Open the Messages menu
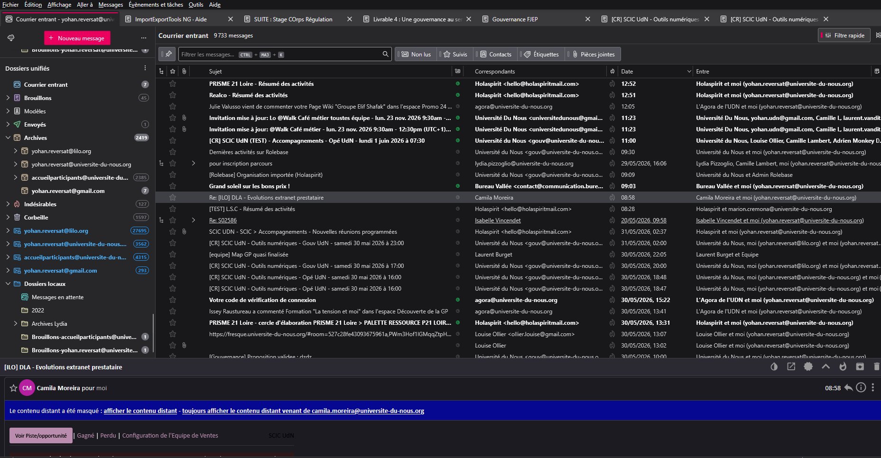Image resolution: width=881 pixels, height=458 pixels. click(x=111, y=5)
